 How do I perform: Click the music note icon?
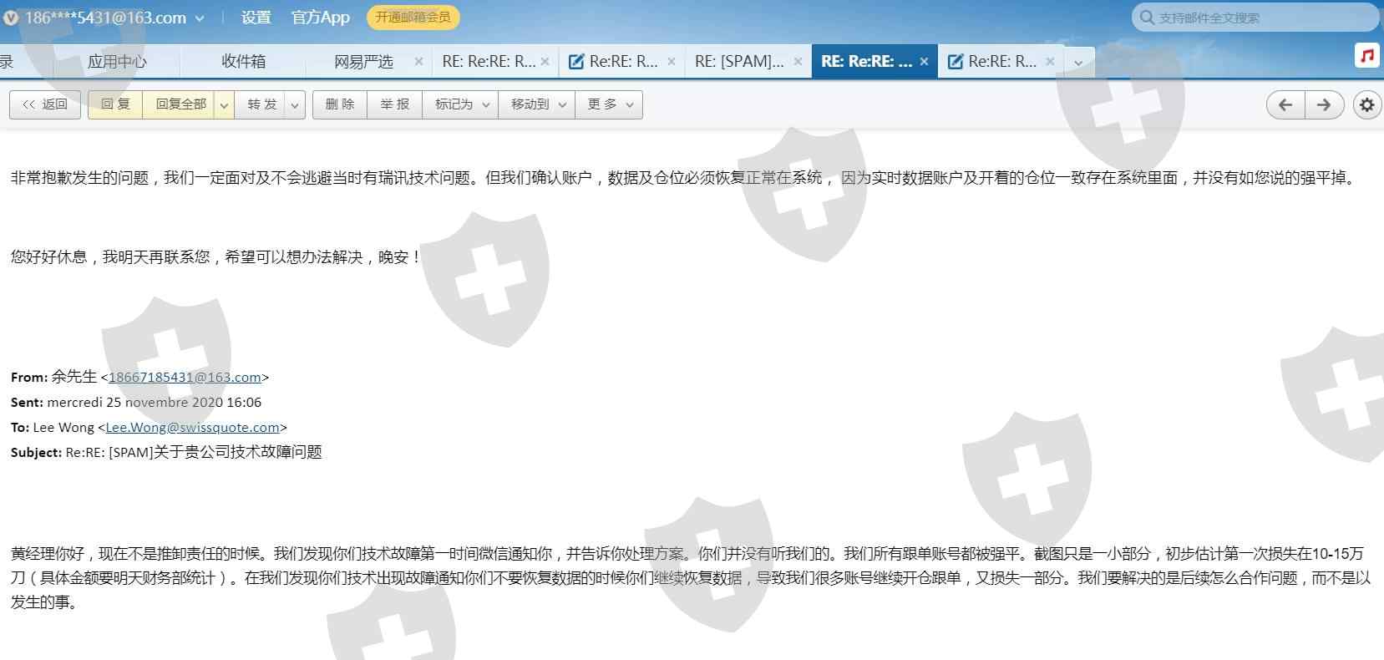(1367, 56)
